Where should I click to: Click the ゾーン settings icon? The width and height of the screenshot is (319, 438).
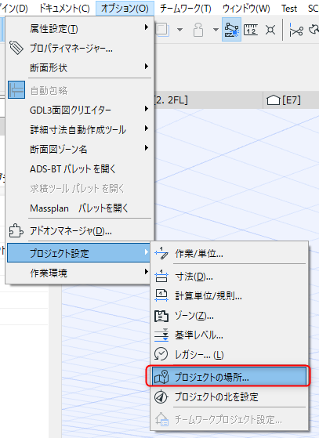coord(161,316)
